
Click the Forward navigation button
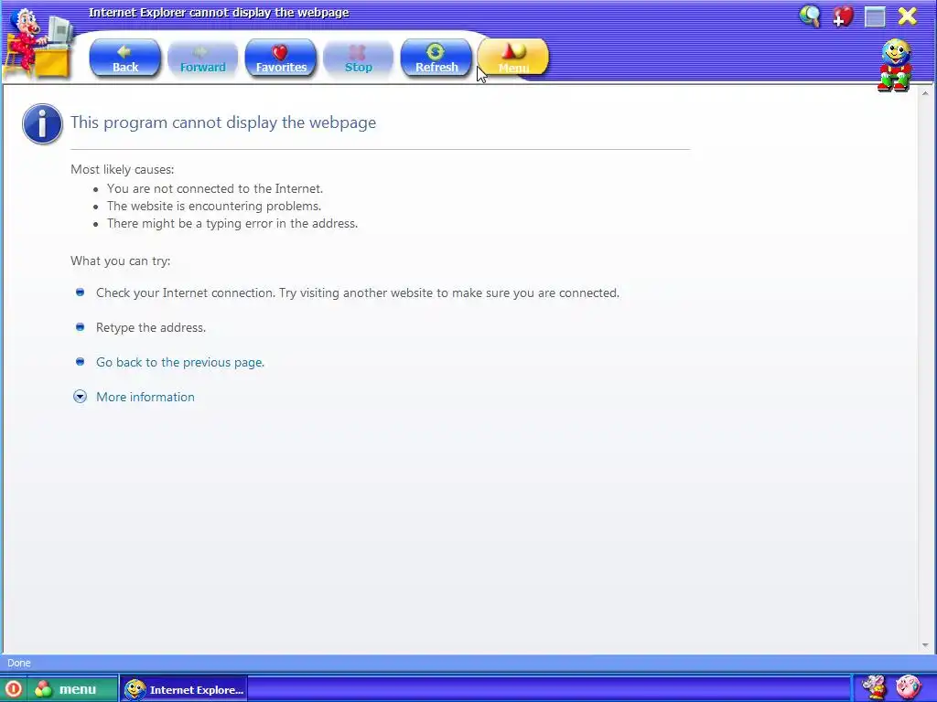pyautogui.click(x=202, y=58)
